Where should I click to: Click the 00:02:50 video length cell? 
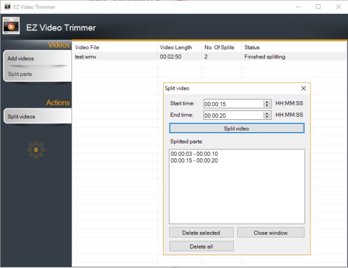(171, 57)
